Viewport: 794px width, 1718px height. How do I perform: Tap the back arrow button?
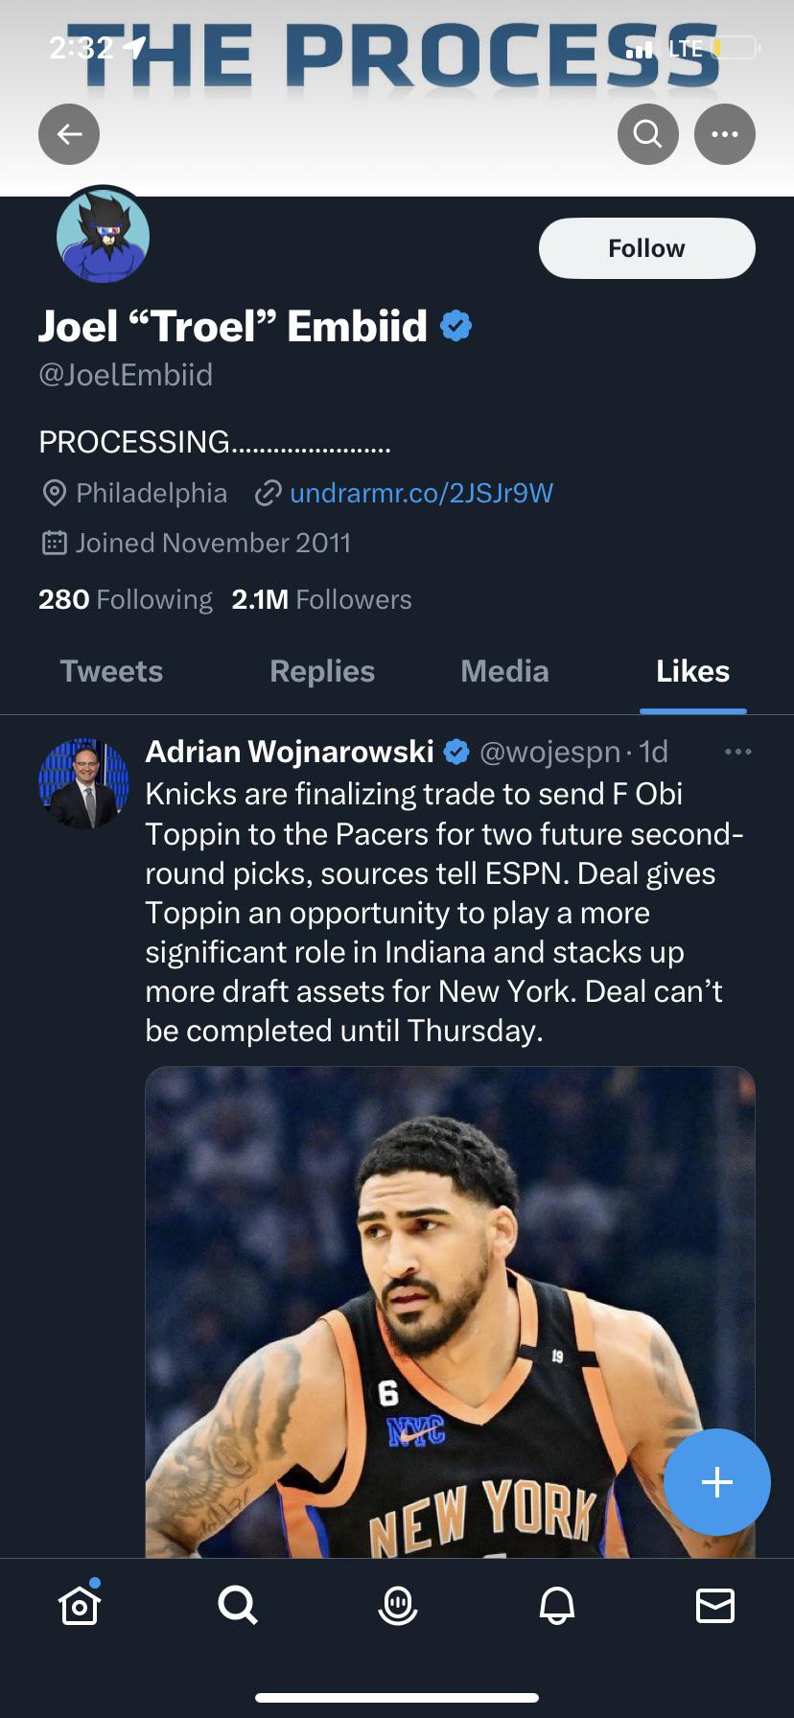coord(69,134)
